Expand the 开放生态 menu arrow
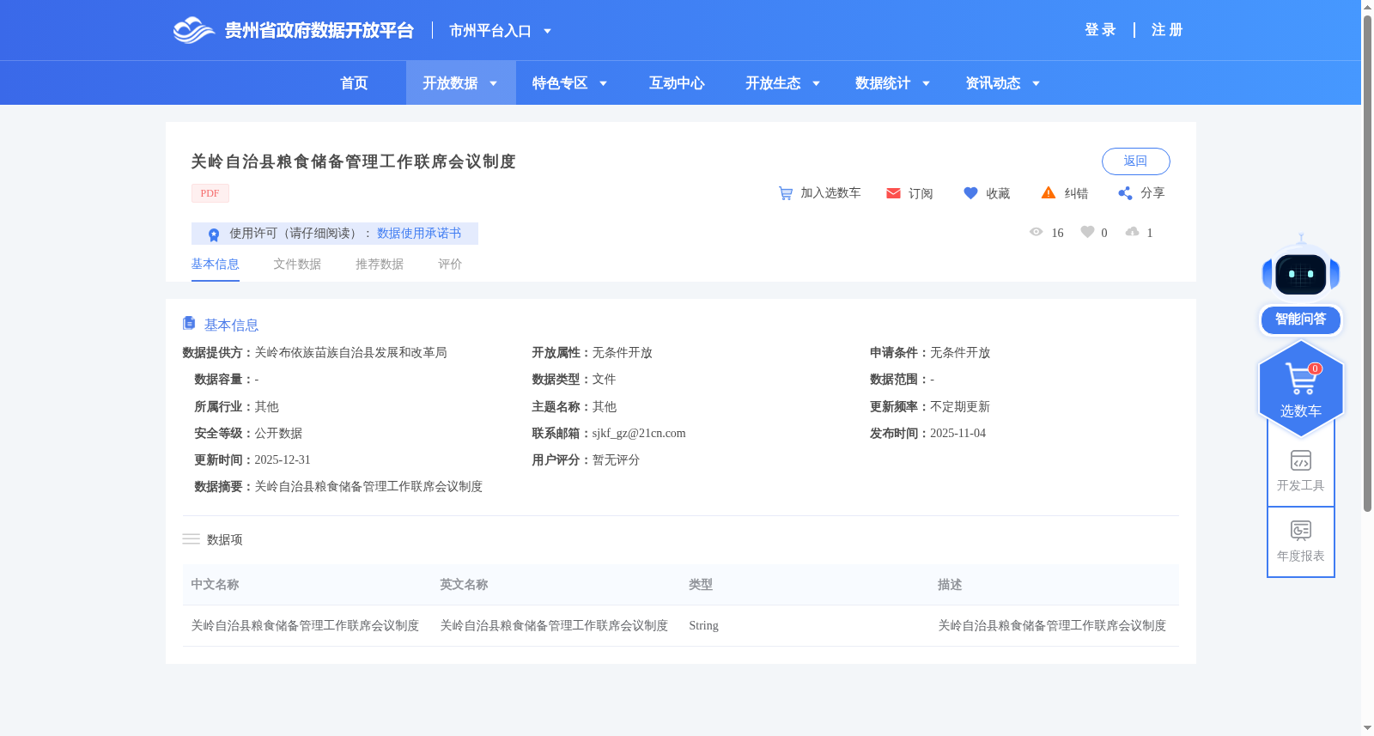The height and width of the screenshot is (736, 1374). pyautogui.click(x=816, y=83)
